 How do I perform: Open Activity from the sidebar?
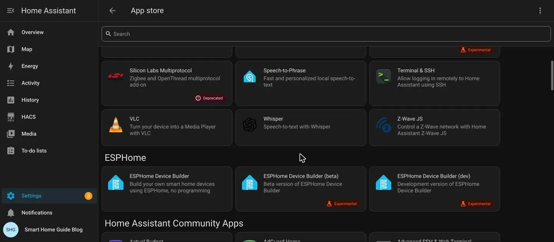49,83
